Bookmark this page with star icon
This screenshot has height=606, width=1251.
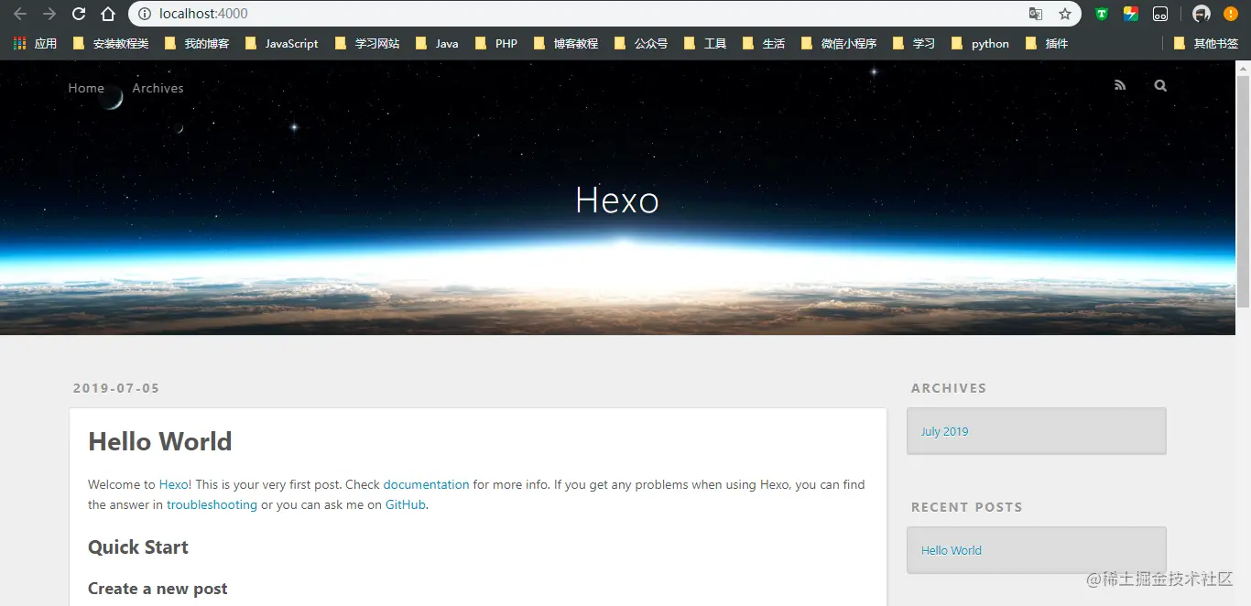click(1065, 14)
